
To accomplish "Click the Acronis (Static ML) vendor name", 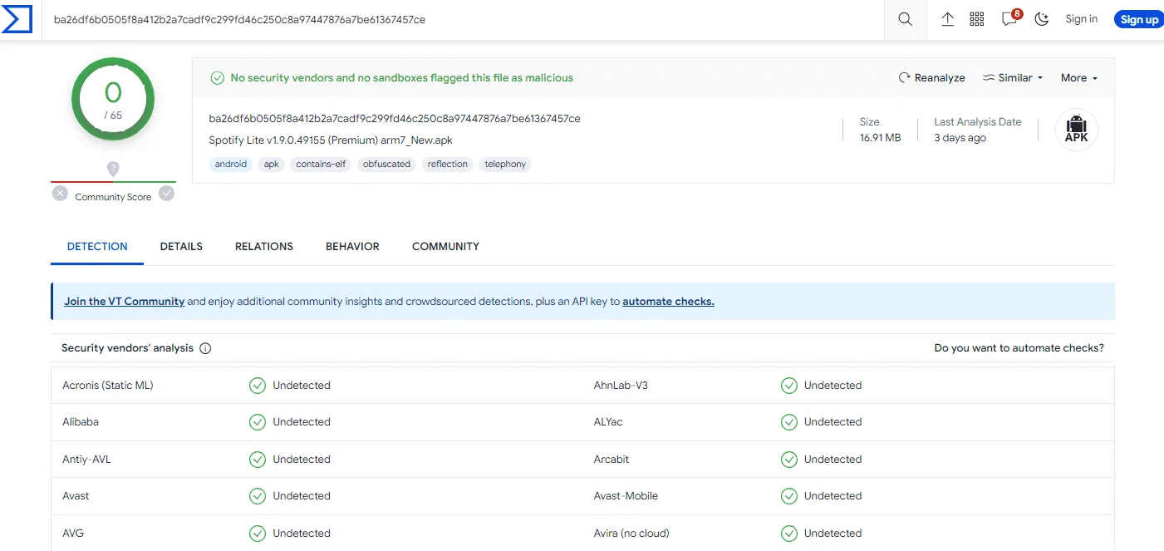I will coord(108,386).
